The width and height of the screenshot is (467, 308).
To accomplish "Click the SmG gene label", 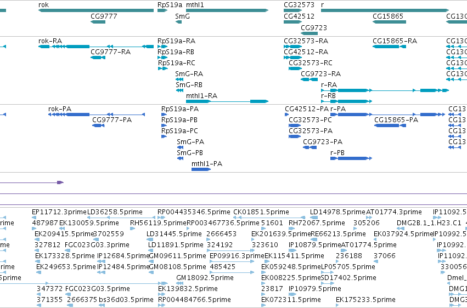I will click(182, 16).
